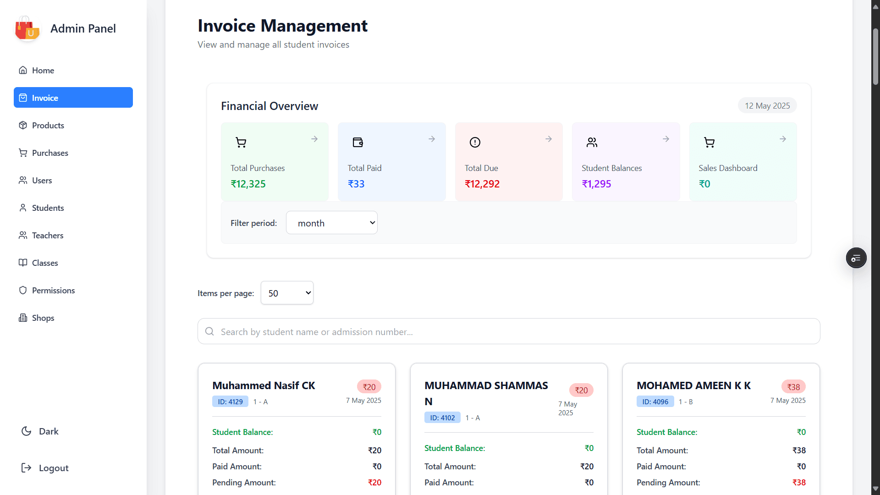Click the alert circle icon on Total Due
This screenshot has height=495, width=880.
pos(475,143)
